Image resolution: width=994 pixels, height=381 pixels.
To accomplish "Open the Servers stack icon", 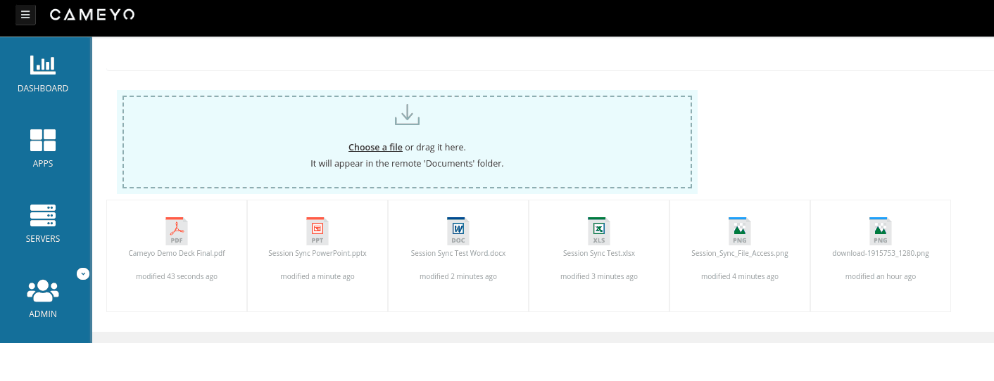I will click(x=43, y=215).
